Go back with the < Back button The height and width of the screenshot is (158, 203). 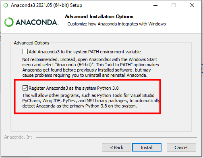coord(116,147)
